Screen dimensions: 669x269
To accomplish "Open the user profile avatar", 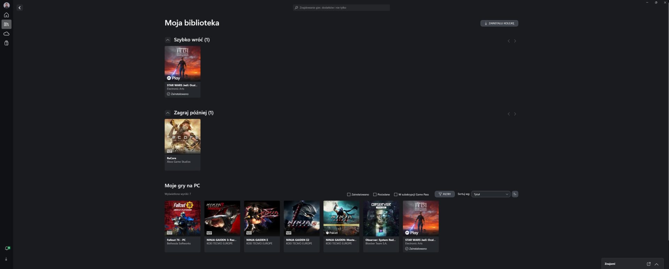I will pyautogui.click(x=6, y=5).
